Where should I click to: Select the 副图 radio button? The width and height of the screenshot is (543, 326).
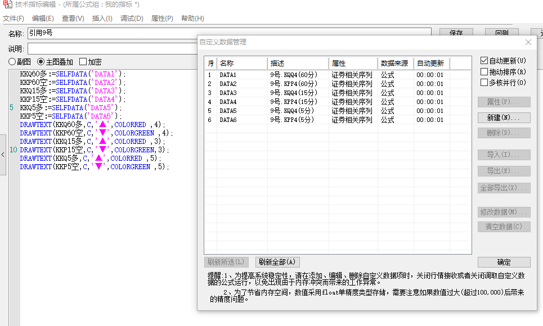tap(12, 62)
